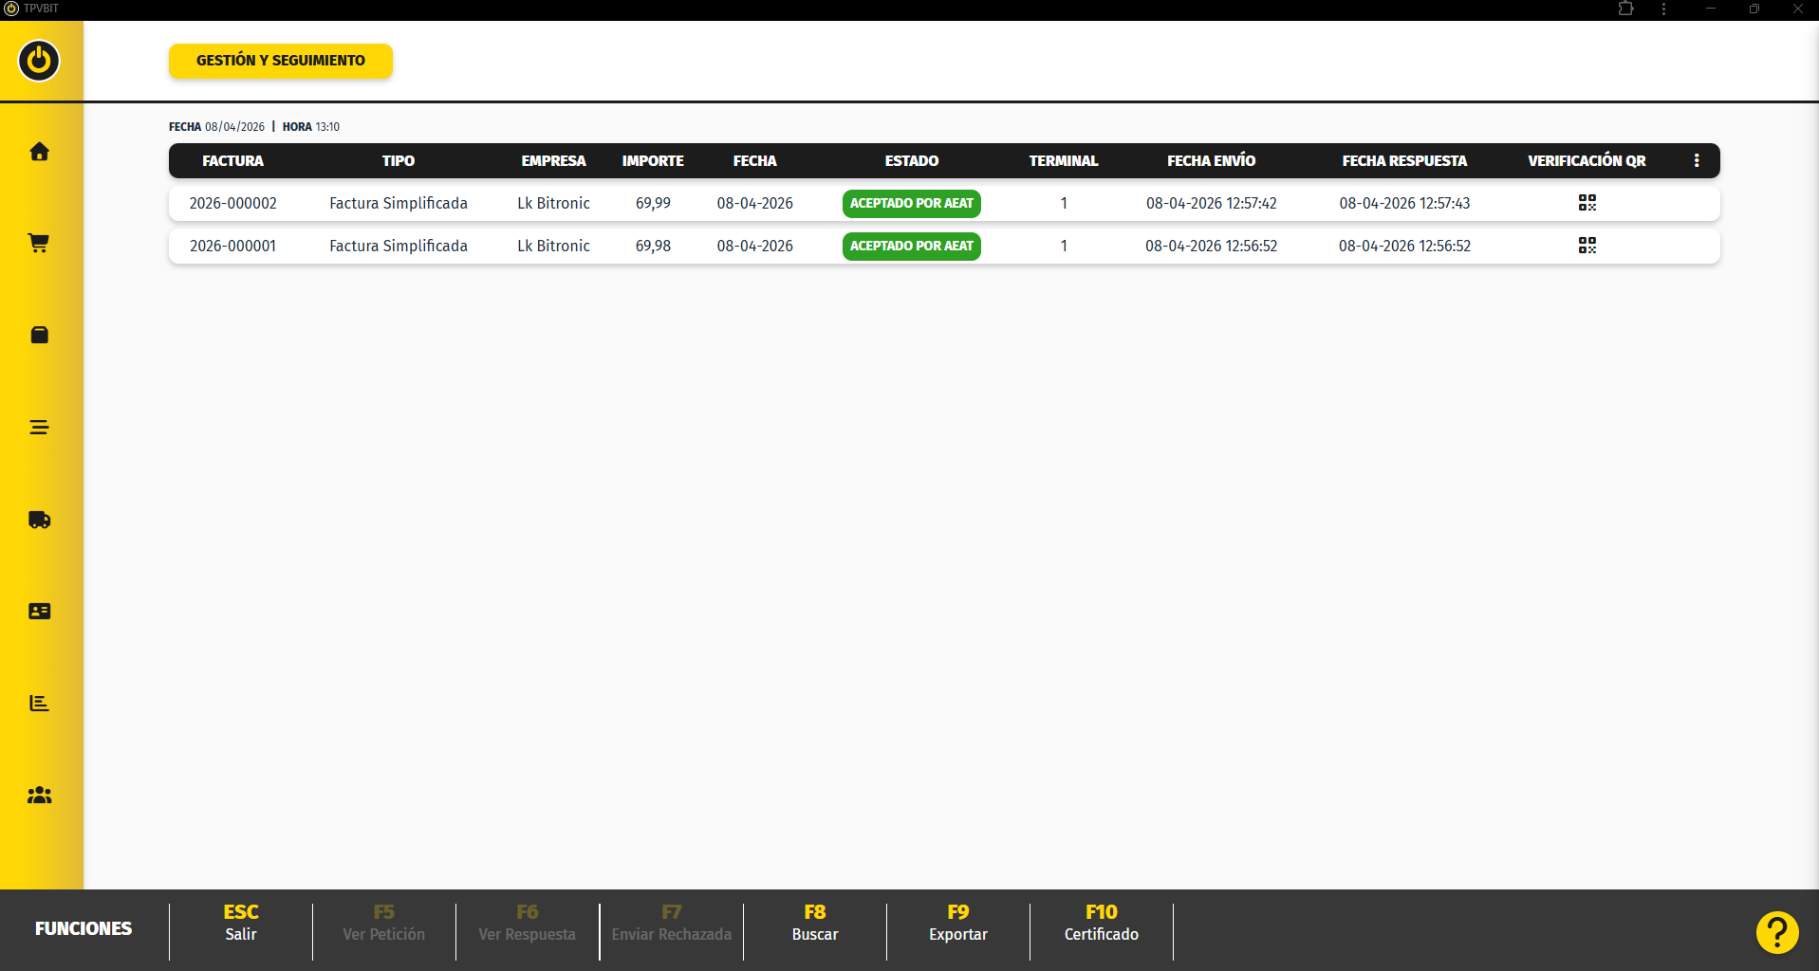Image resolution: width=1819 pixels, height=971 pixels.
Task: Open the product box icon in sidebar
Action: 39,335
